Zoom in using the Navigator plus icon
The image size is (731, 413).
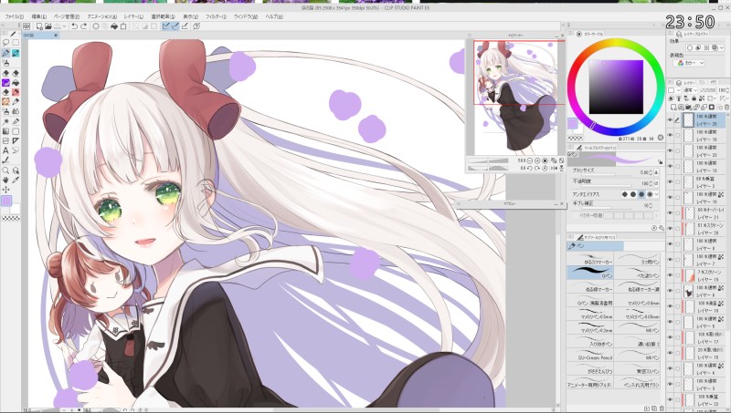(x=537, y=160)
